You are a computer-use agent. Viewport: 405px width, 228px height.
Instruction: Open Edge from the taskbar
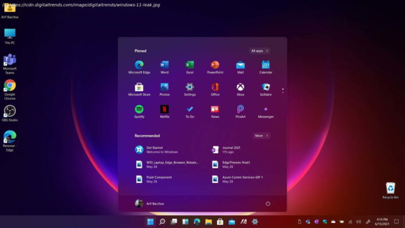tap(197, 222)
